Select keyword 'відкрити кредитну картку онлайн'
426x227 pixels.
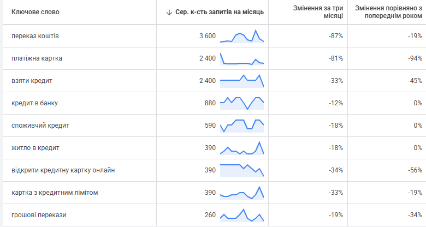coord(63,170)
